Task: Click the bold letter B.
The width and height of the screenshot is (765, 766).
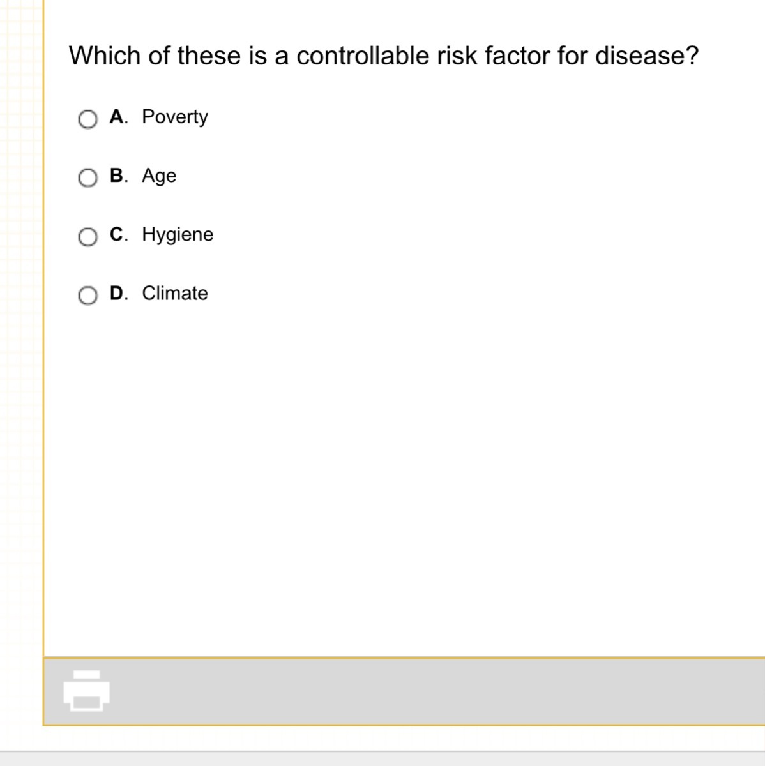Action: pyautogui.click(x=117, y=175)
